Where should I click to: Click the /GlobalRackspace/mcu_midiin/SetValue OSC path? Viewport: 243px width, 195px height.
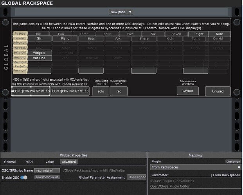coord(94,170)
